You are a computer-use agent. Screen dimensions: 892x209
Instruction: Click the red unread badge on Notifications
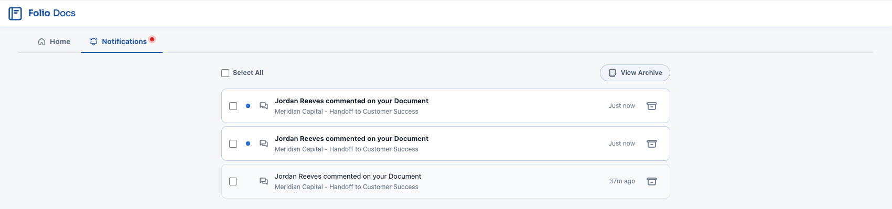[152, 39]
